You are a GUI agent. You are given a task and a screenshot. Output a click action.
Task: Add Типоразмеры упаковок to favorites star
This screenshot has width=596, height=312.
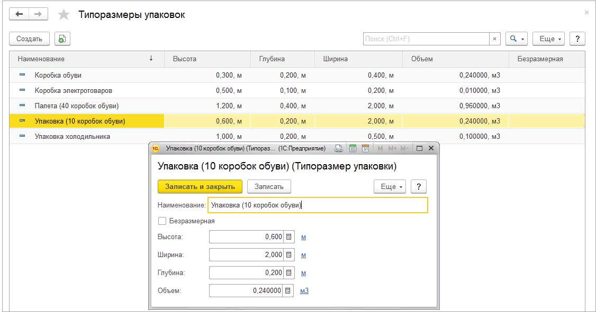coord(64,15)
